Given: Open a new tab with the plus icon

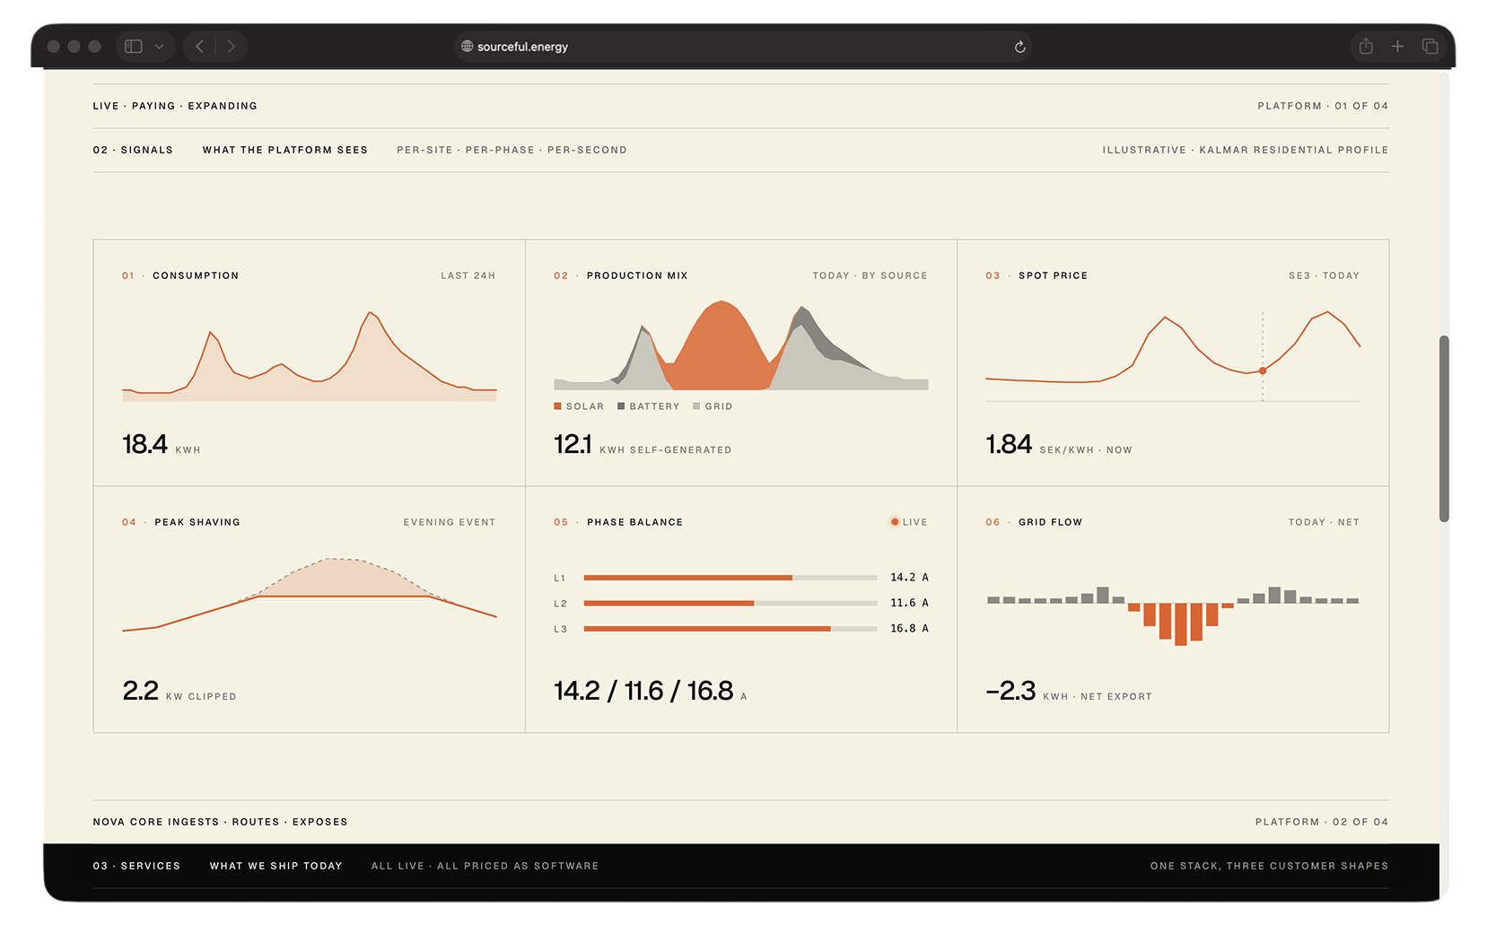Looking at the screenshot, I should click(x=1397, y=46).
